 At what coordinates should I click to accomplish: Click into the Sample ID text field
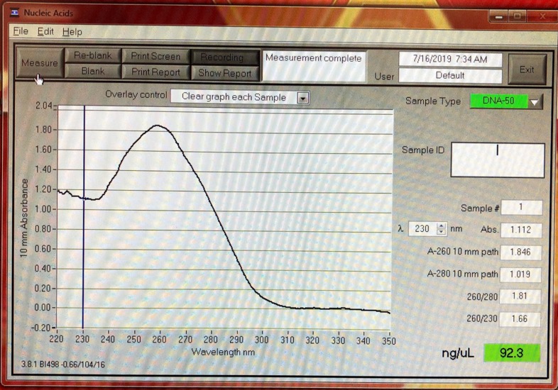[x=497, y=160]
